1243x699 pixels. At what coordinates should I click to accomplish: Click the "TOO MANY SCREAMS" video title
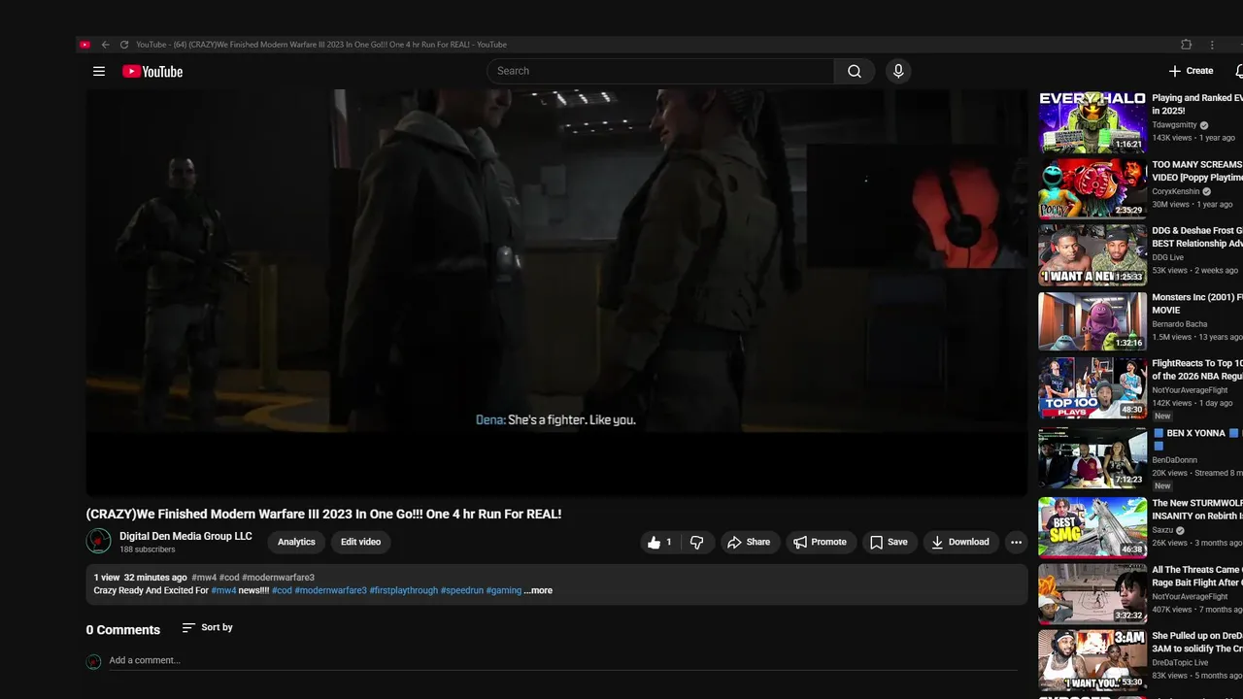[1197, 171]
